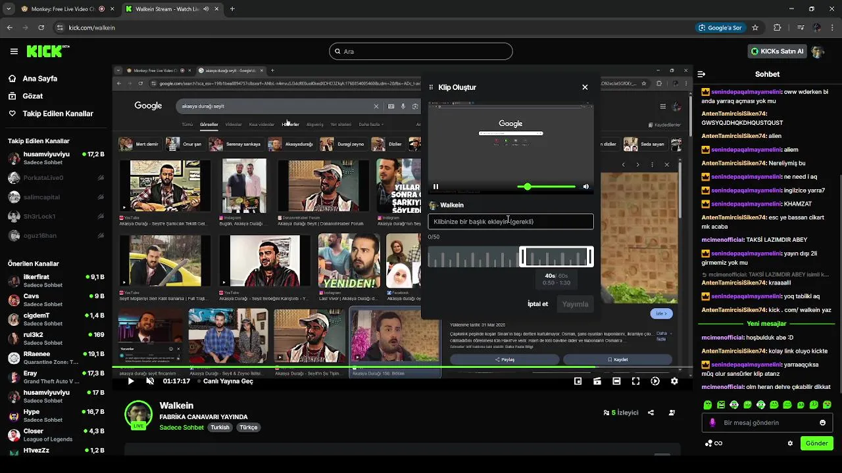Screen dimensions: 842x473
Task: Open Chrome extensions puzzle icon
Action: pos(778,28)
